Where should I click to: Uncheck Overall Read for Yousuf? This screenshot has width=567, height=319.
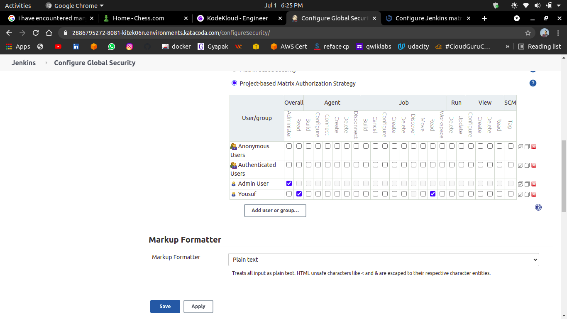click(x=299, y=194)
